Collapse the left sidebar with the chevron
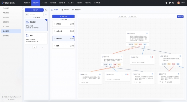187x102 pixels. coord(22,9)
